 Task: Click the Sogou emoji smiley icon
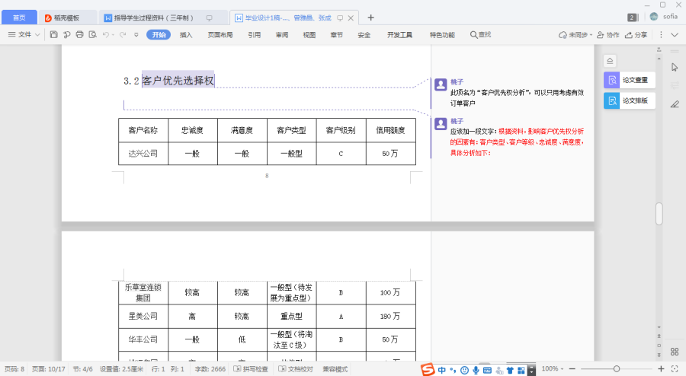point(464,371)
